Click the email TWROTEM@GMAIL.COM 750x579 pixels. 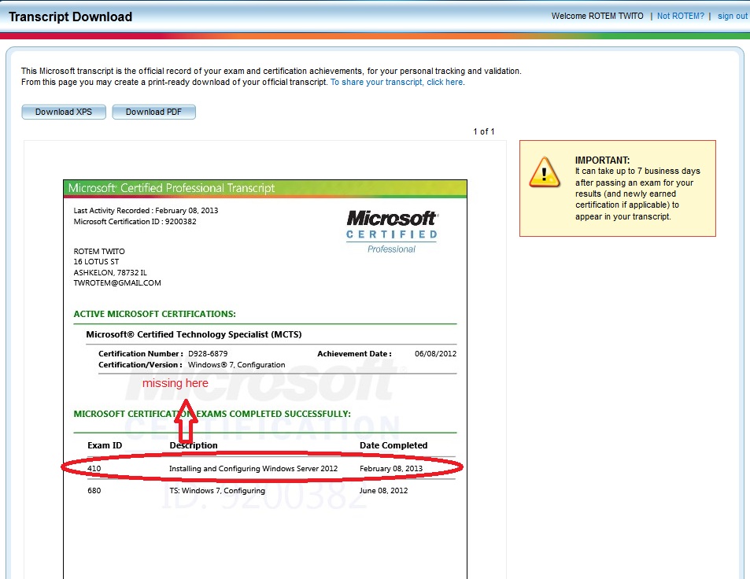coord(117,283)
